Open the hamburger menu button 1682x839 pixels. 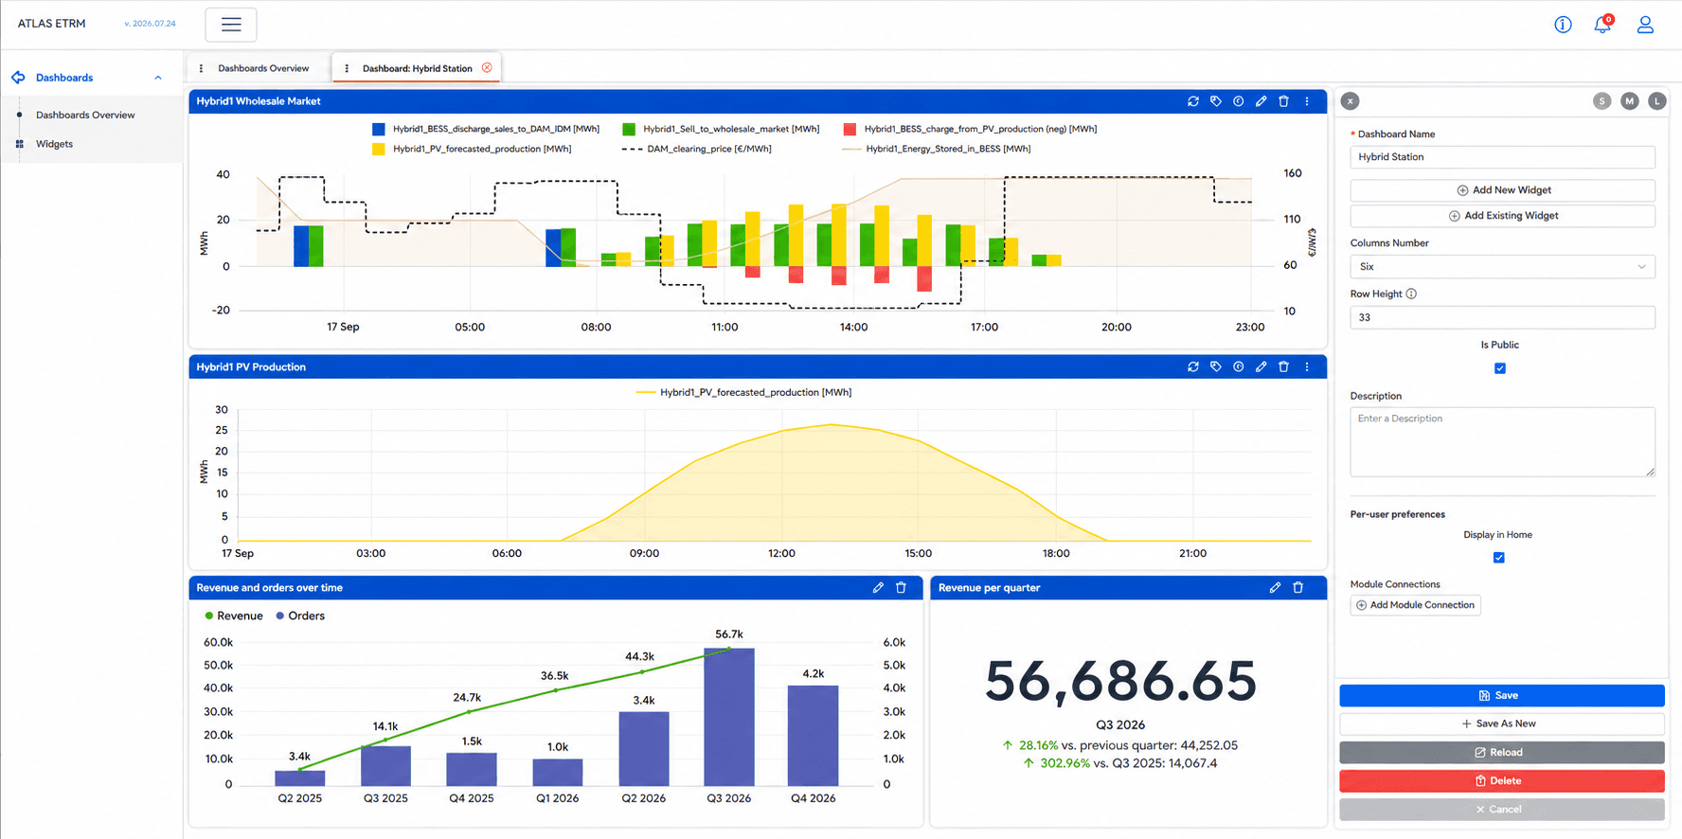point(231,25)
